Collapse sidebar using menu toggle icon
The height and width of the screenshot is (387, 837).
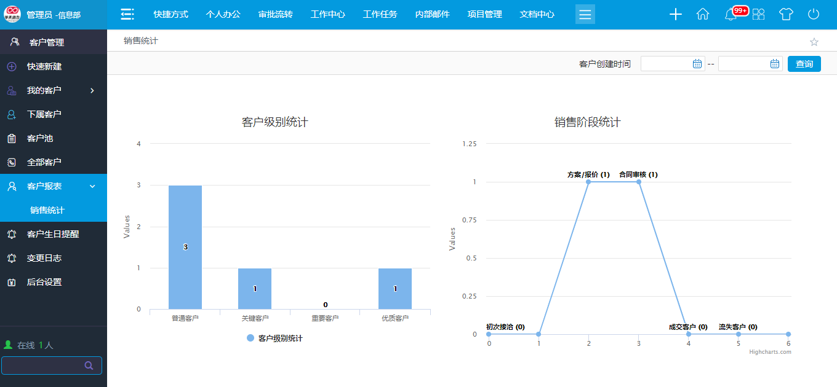(x=127, y=15)
